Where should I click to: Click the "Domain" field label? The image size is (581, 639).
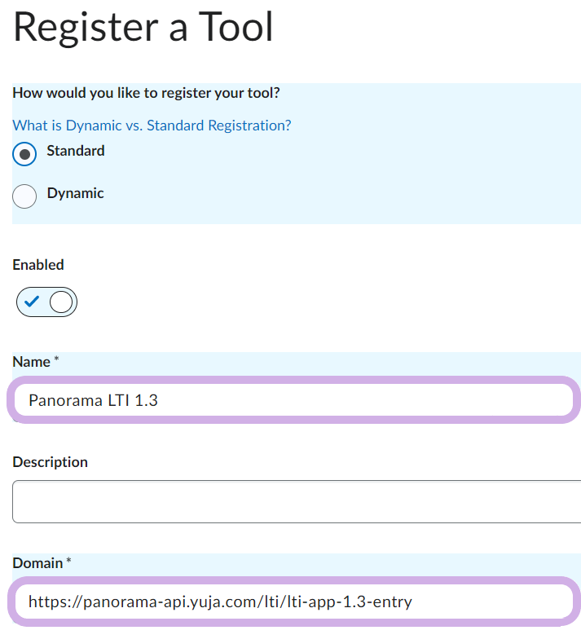click(x=37, y=563)
